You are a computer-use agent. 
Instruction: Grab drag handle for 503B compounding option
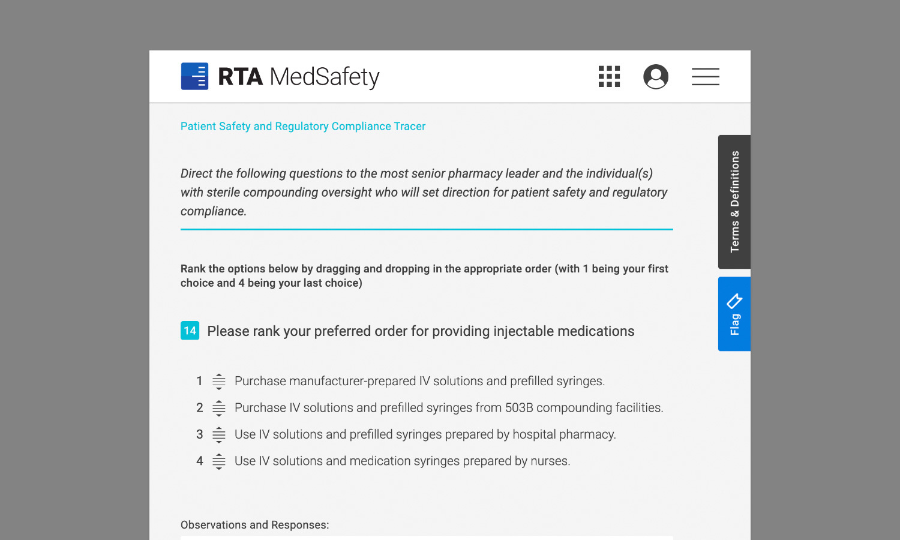(x=219, y=408)
